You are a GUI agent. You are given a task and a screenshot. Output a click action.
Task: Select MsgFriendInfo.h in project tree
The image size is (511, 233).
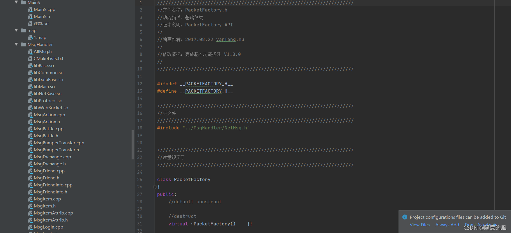(x=50, y=192)
